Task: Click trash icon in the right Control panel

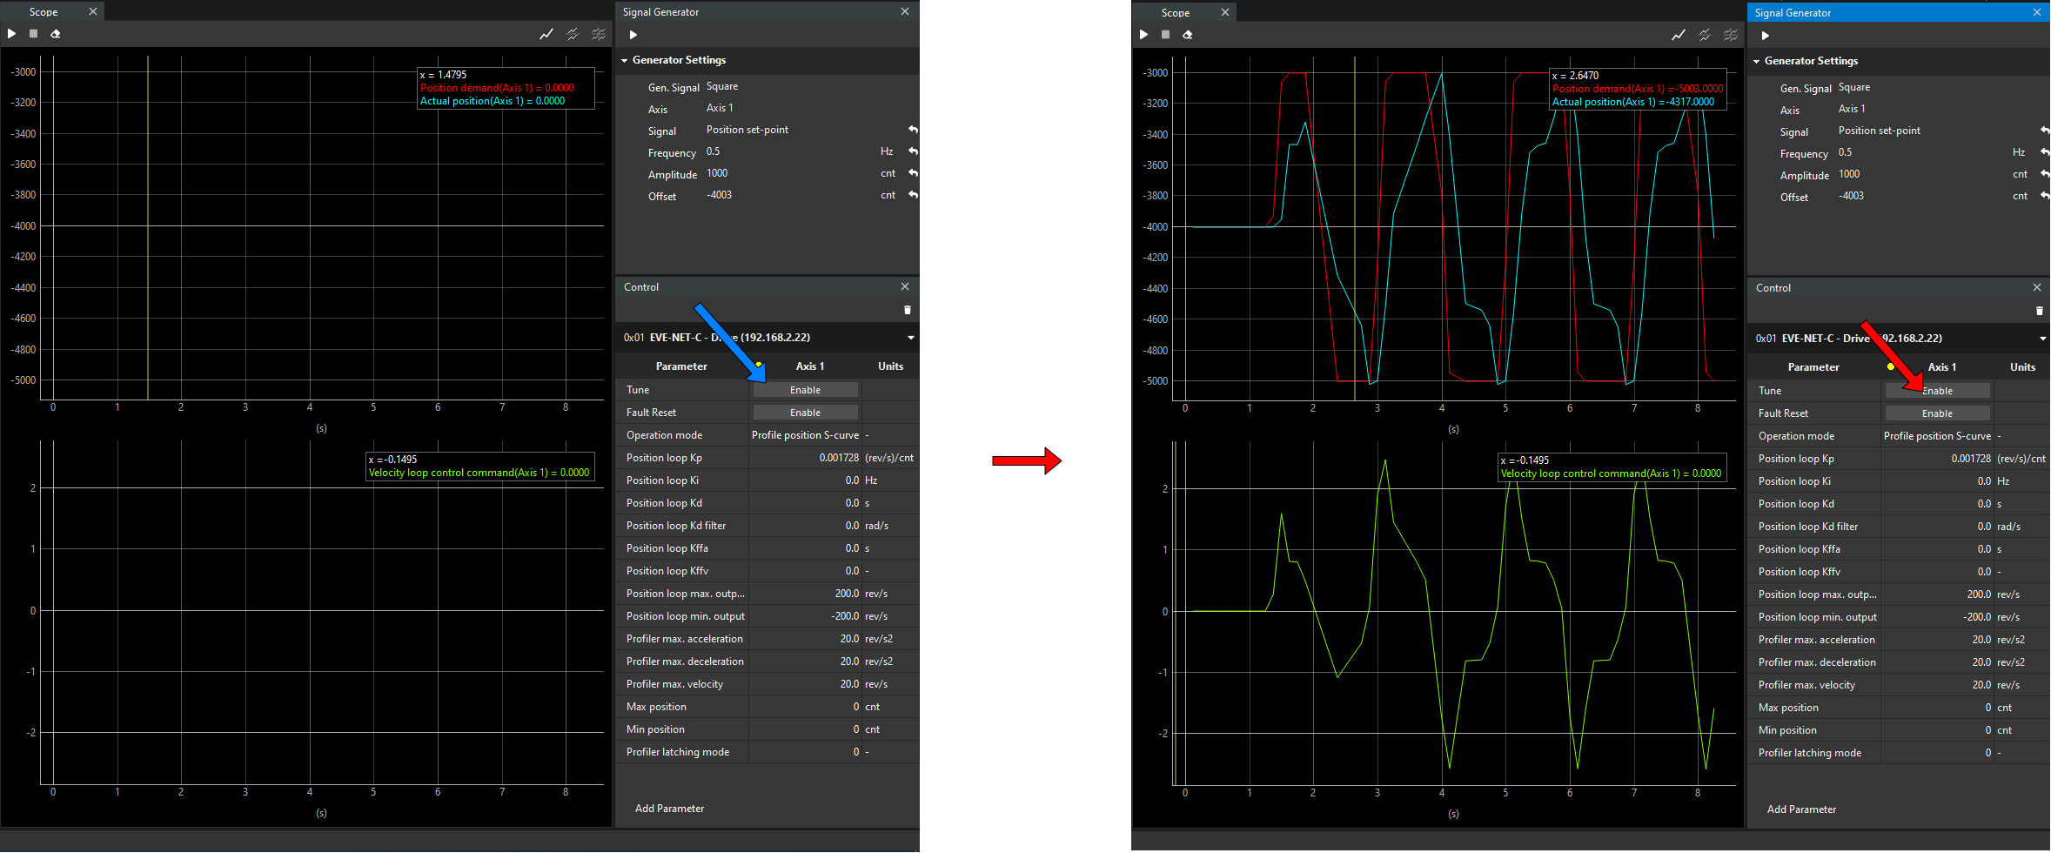Action: [2039, 311]
